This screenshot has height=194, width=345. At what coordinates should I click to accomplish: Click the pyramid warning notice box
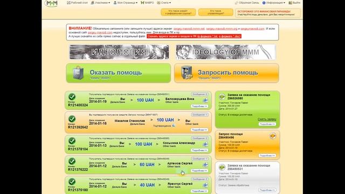click(268, 13)
